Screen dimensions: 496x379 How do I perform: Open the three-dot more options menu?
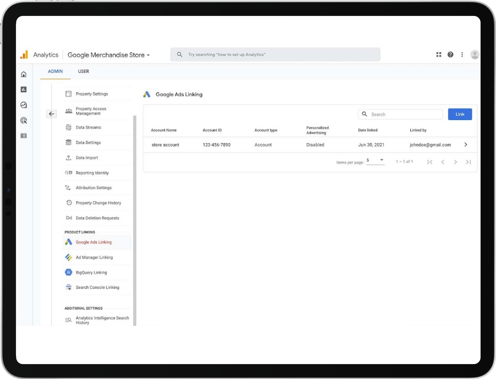coord(462,54)
